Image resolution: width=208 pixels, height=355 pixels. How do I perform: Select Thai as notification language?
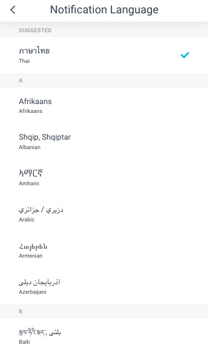click(x=104, y=55)
